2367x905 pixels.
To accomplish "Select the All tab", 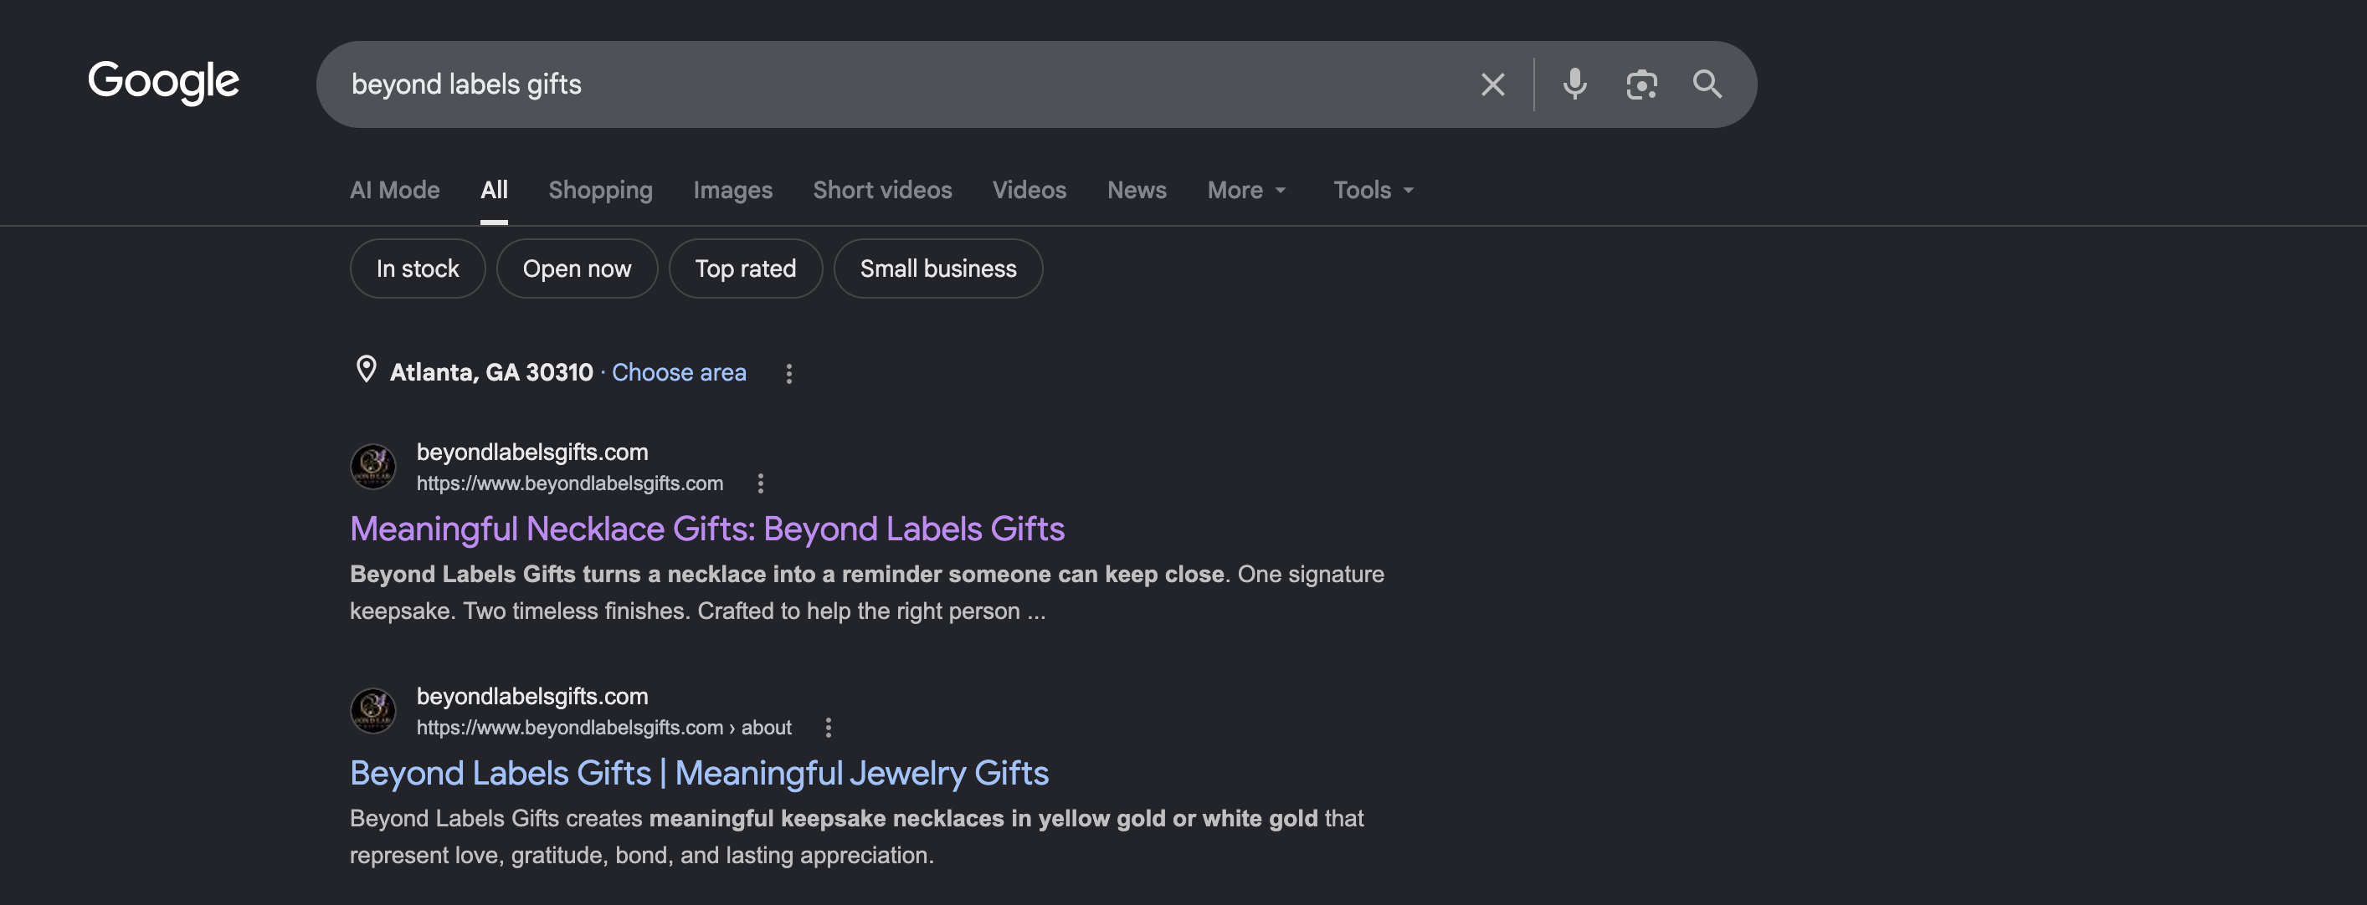I will [x=494, y=190].
